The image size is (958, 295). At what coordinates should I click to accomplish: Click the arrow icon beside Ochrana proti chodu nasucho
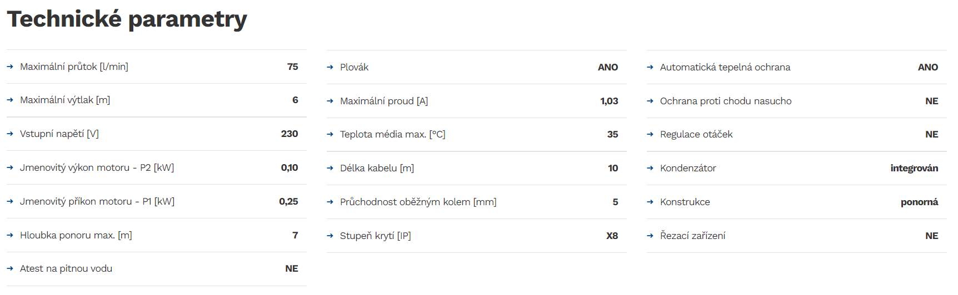pos(650,101)
